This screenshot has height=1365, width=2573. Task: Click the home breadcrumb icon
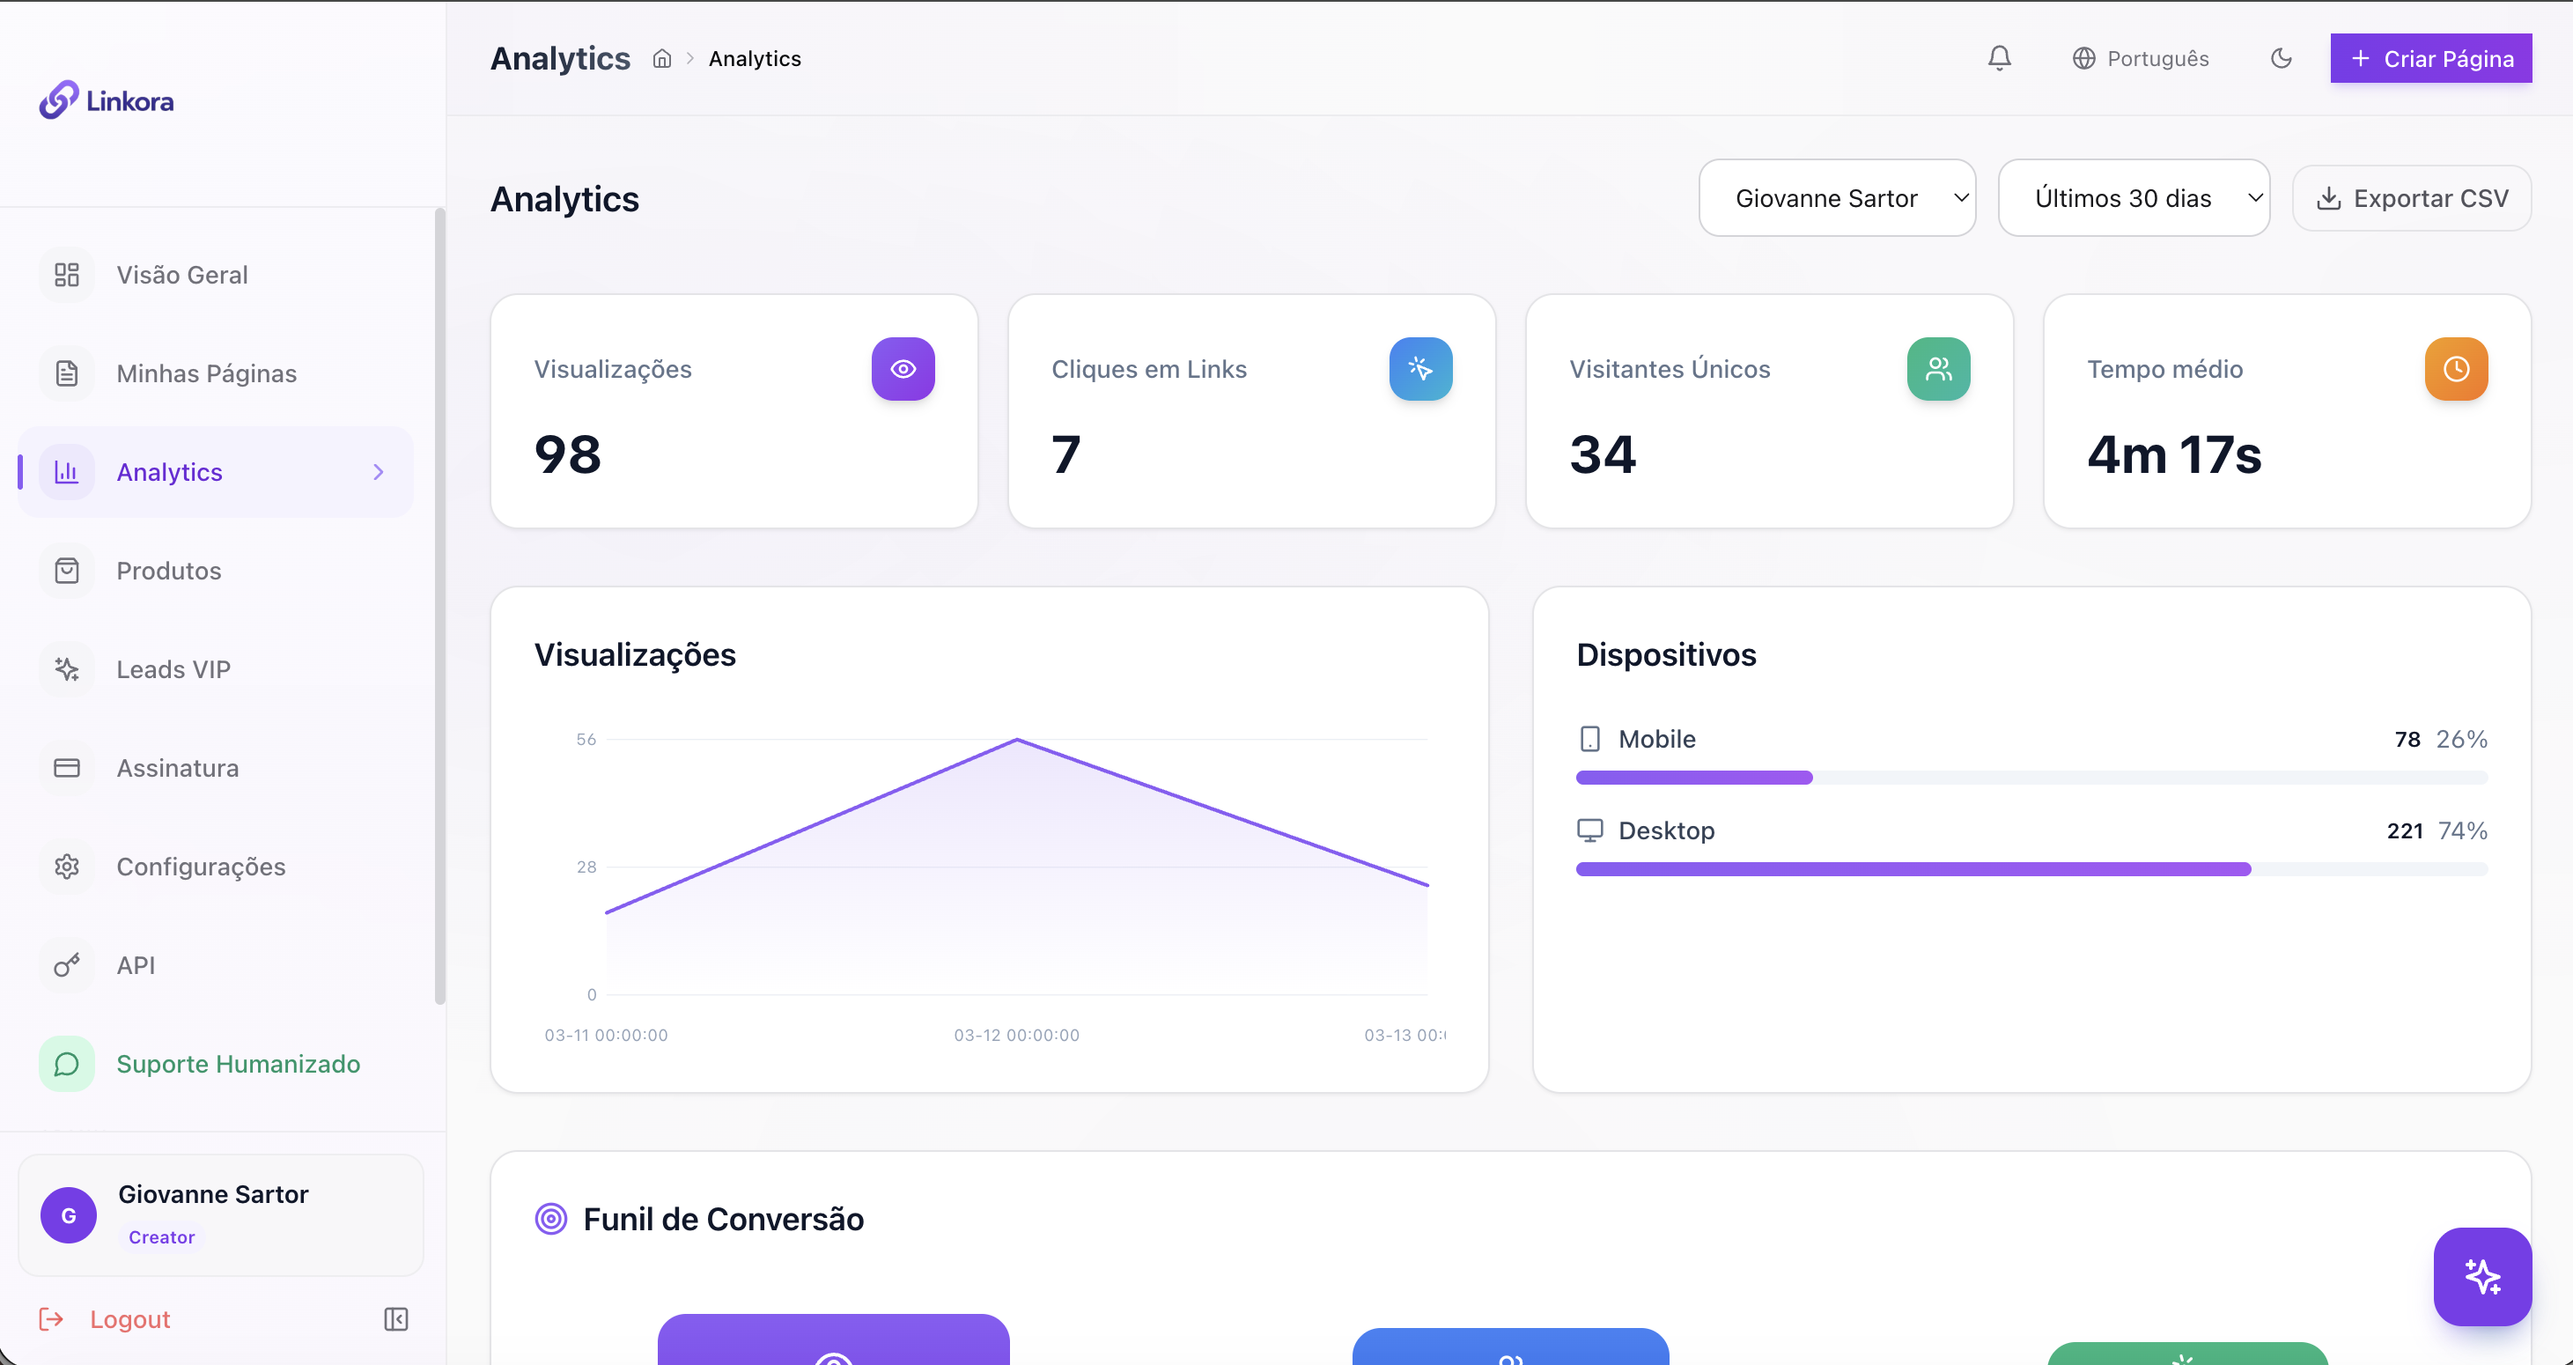662,59
